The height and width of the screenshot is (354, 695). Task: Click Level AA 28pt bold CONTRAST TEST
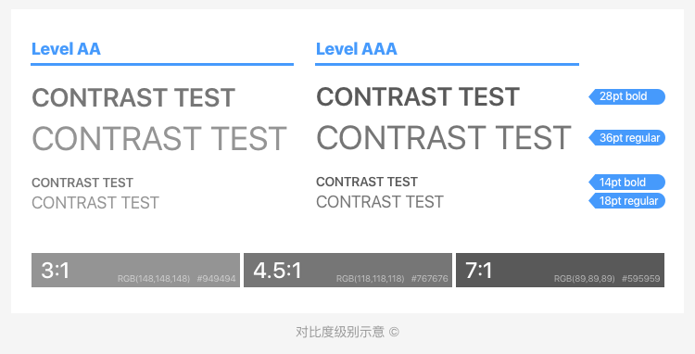(133, 98)
